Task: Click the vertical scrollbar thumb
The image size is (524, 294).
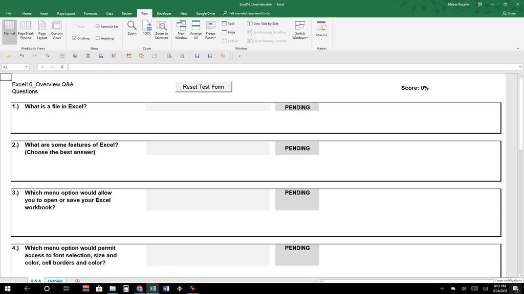Action: click(520, 114)
